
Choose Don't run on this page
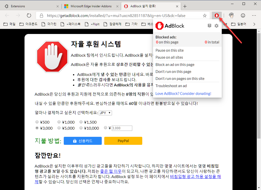[173, 72]
